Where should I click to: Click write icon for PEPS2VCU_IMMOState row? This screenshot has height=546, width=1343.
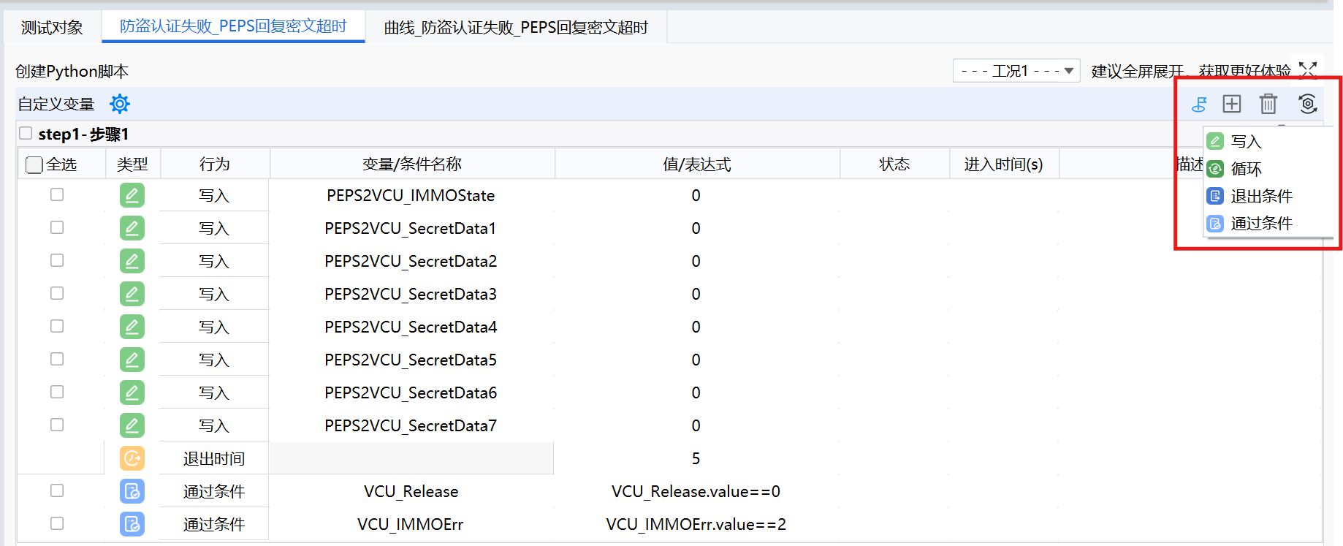point(132,195)
